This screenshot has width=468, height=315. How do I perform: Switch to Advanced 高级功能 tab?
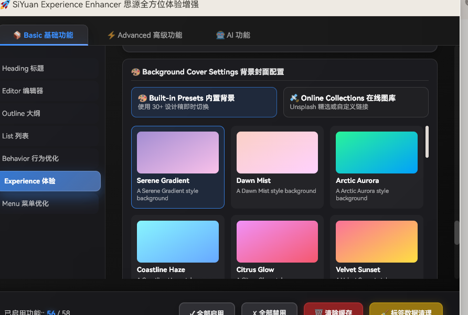tap(145, 35)
